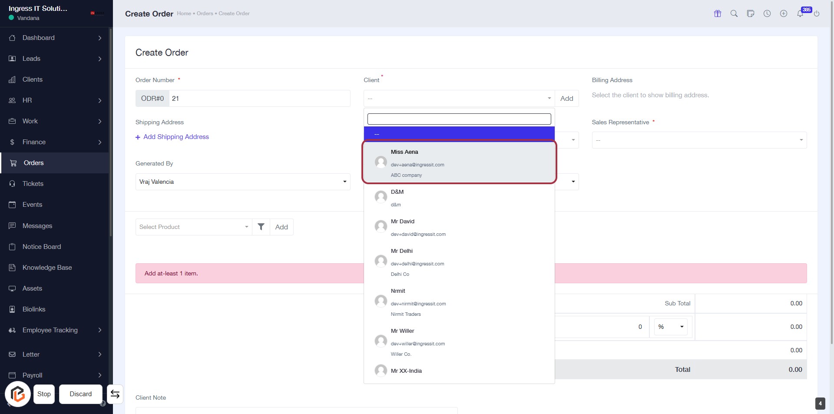
Task: Open the Sales Representative dropdown
Action: (x=699, y=140)
